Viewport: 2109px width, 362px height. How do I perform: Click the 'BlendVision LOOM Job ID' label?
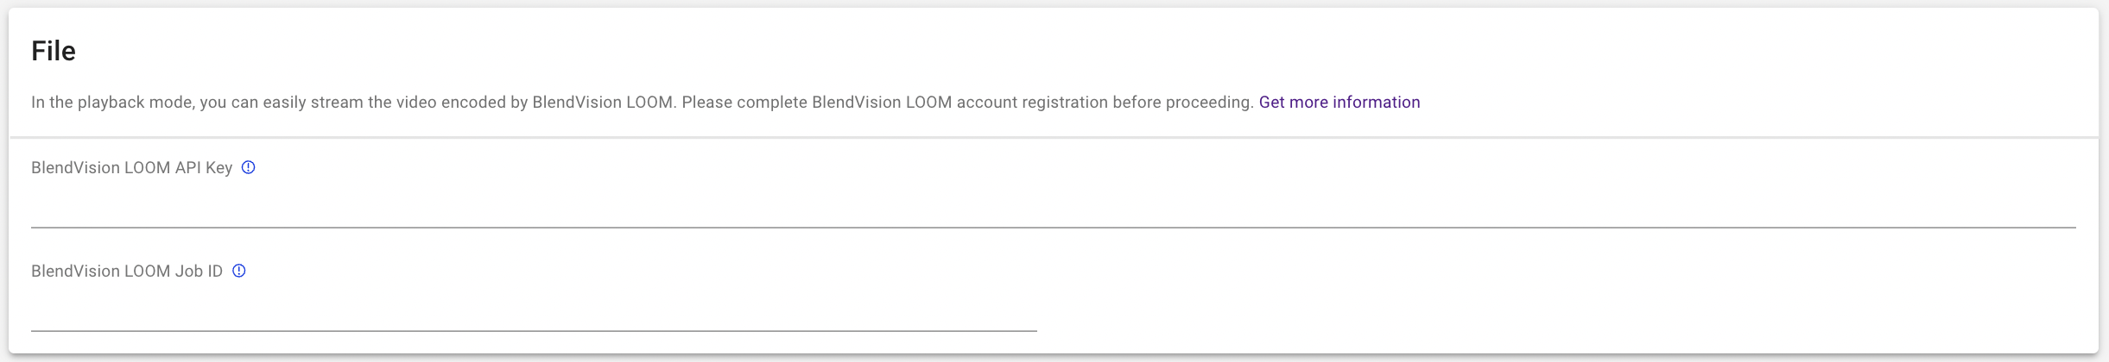[127, 271]
